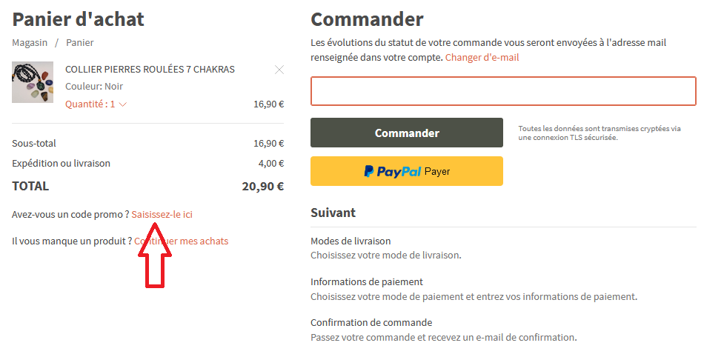
Task: Select the Confirmation de commande step
Action: (371, 322)
